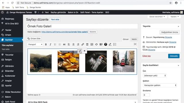Open the Chrome profile icon
Screen dimensions: 184x103
(x=176, y=3)
